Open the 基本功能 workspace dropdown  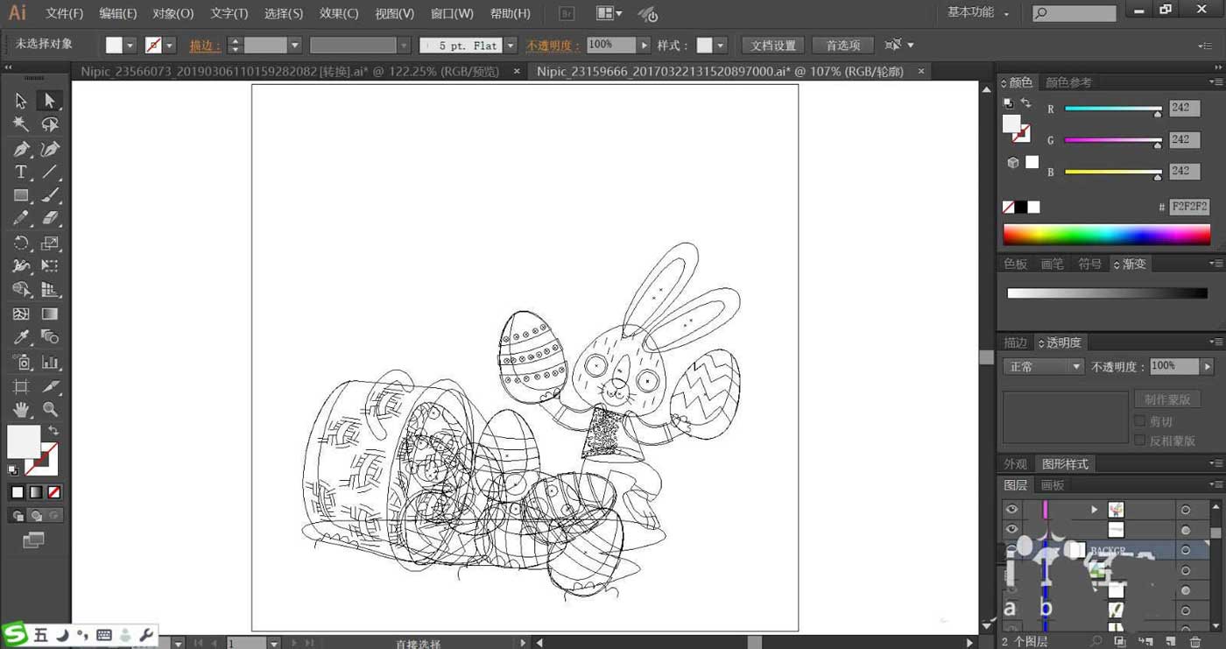[978, 13]
